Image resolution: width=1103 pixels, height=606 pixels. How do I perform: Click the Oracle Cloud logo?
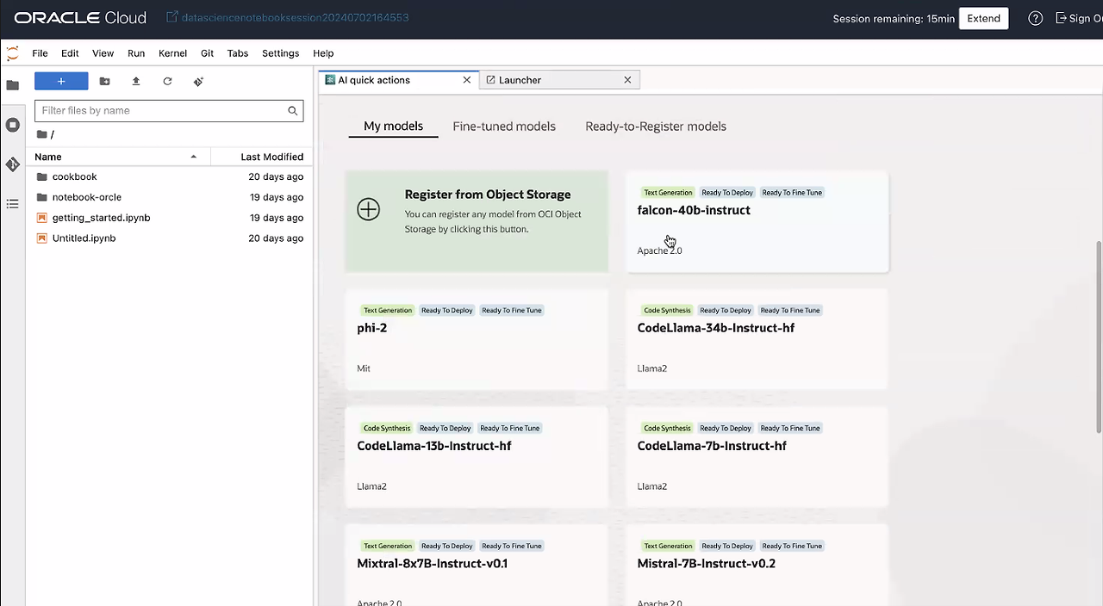click(80, 18)
